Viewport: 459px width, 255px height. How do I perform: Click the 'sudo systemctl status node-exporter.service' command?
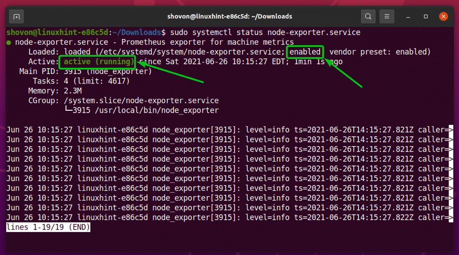(x=265, y=32)
